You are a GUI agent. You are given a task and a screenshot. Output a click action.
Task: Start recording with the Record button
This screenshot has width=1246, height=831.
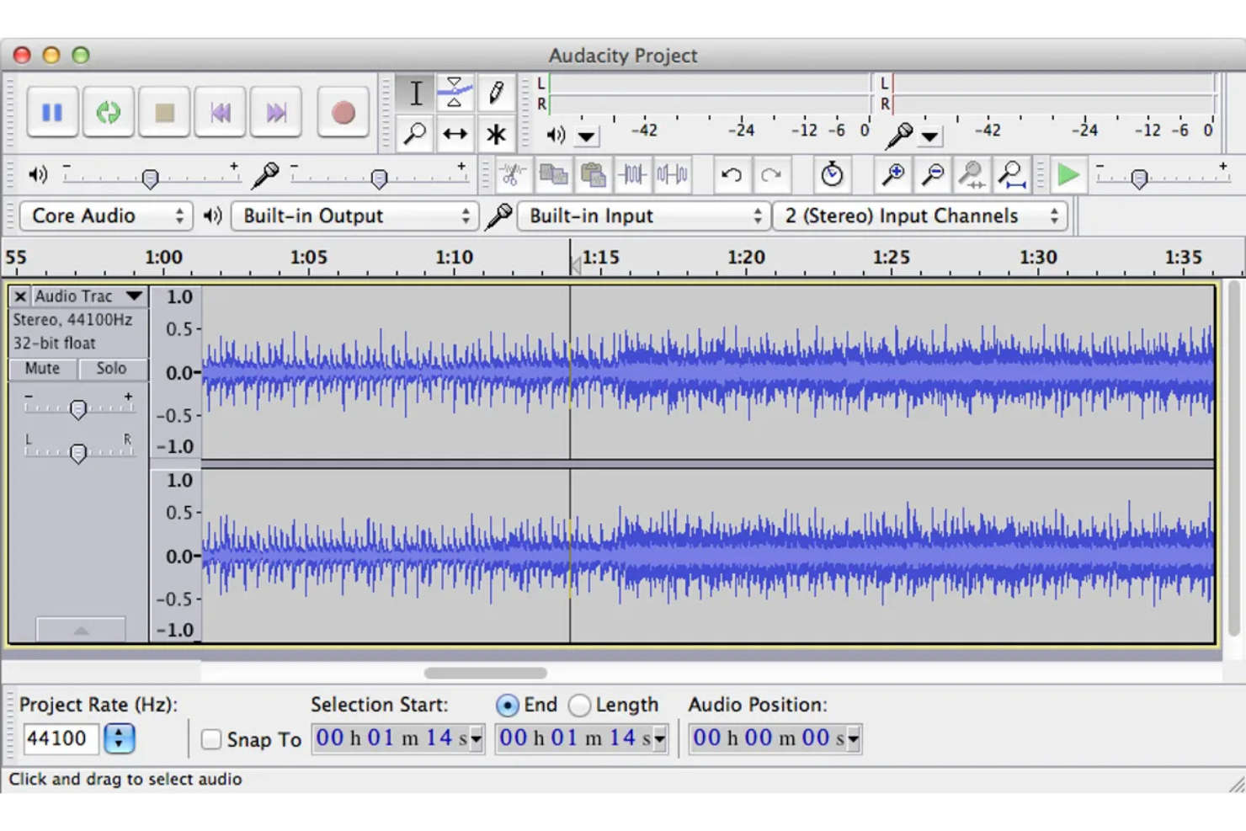pos(343,112)
